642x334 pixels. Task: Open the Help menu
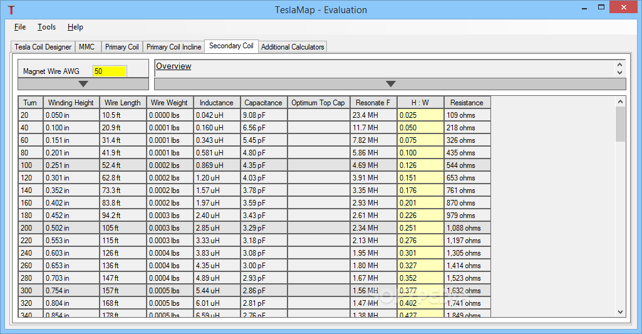coord(75,27)
